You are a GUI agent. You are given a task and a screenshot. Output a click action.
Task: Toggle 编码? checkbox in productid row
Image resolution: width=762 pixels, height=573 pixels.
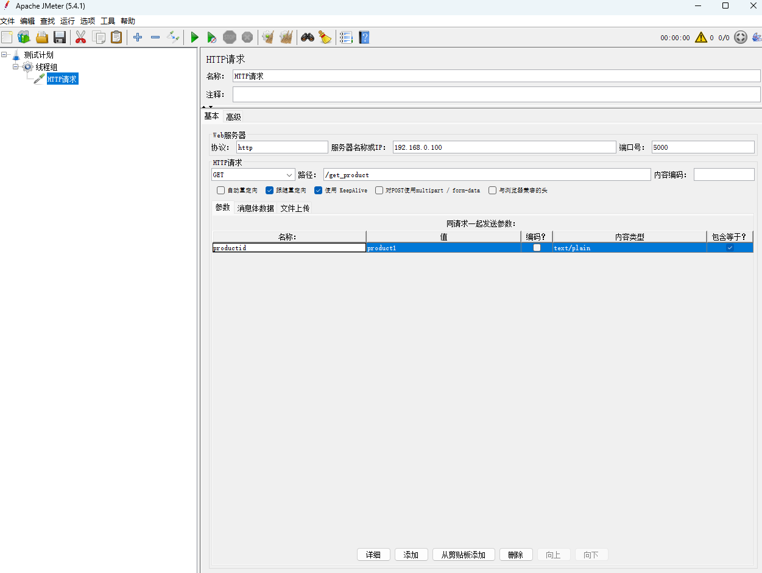(537, 248)
